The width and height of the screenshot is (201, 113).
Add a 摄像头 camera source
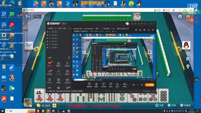pyautogui.click(x=96, y=85)
